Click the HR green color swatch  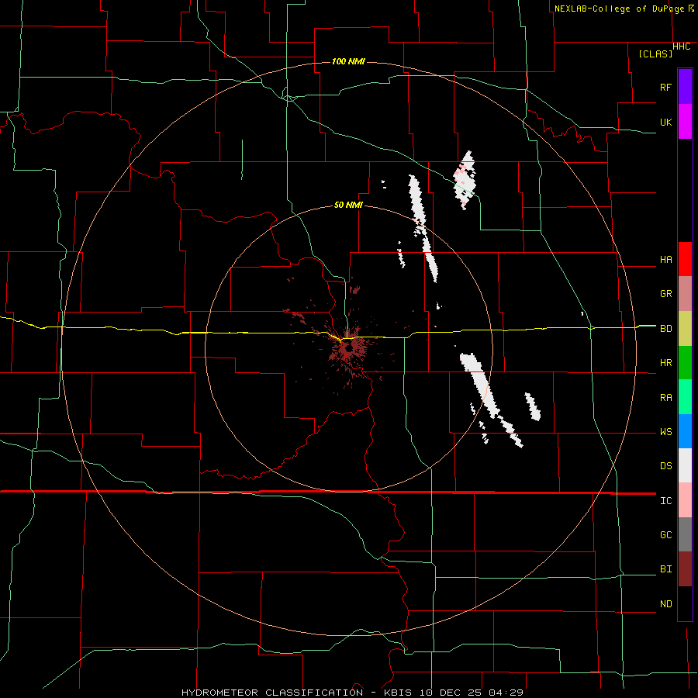(x=685, y=362)
